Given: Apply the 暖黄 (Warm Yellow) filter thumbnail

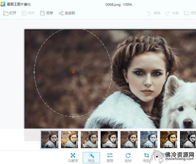Looking at the screenshot, I should (169, 140).
